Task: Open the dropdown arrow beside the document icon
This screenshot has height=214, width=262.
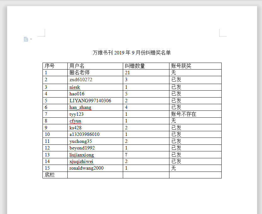Action: tap(31, 39)
